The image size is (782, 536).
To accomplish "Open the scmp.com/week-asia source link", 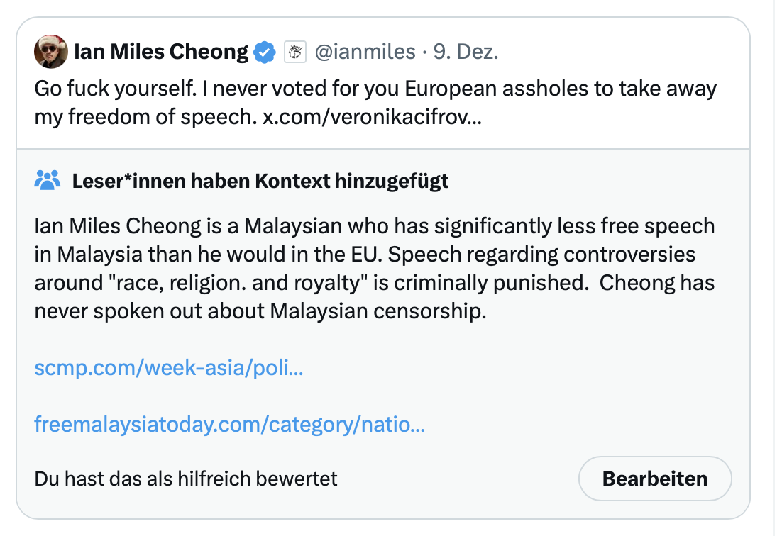I will click(x=169, y=368).
